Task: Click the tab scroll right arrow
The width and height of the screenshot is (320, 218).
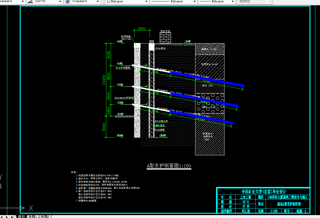Action: 7,217
